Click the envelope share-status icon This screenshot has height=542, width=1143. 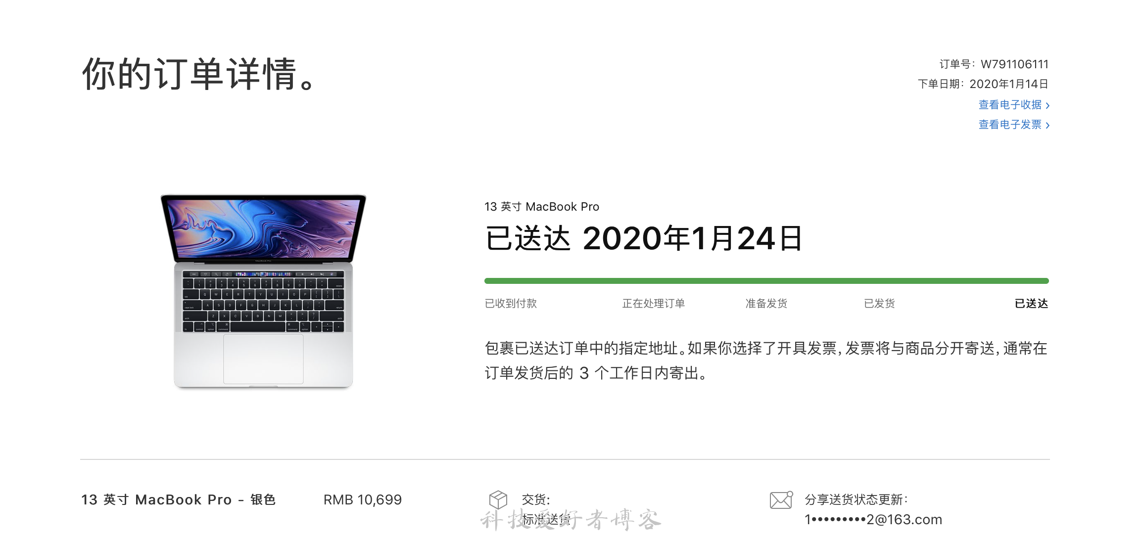(x=781, y=500)
